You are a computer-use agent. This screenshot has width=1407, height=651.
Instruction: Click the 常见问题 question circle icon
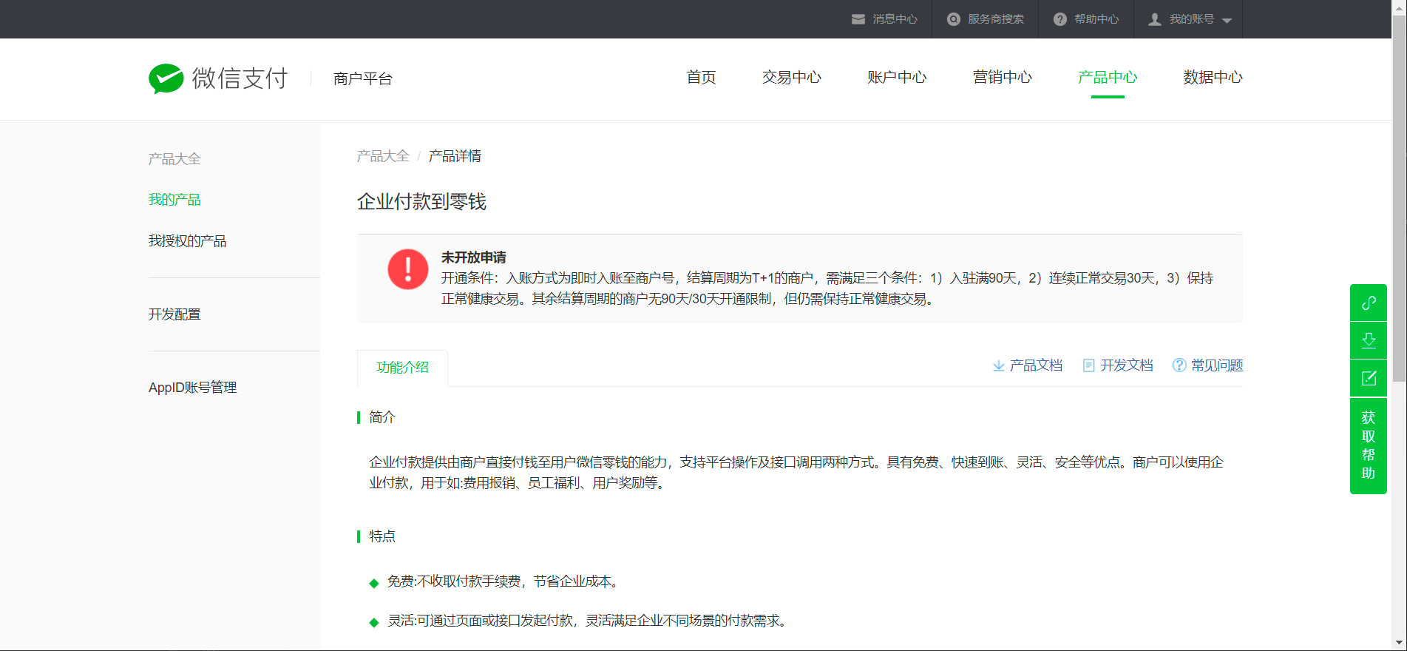(x=1179, y=365)
